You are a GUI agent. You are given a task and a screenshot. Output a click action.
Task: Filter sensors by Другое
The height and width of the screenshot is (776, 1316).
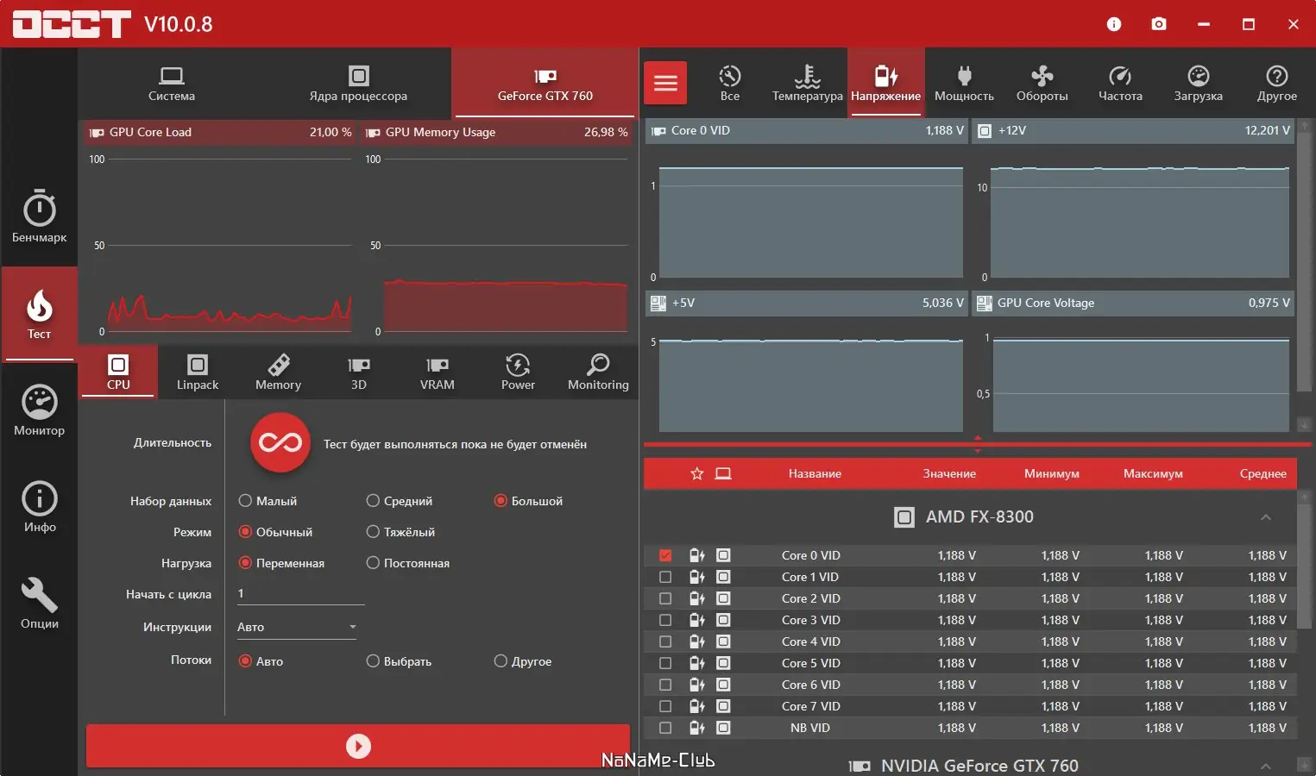tap(1277, 83)
